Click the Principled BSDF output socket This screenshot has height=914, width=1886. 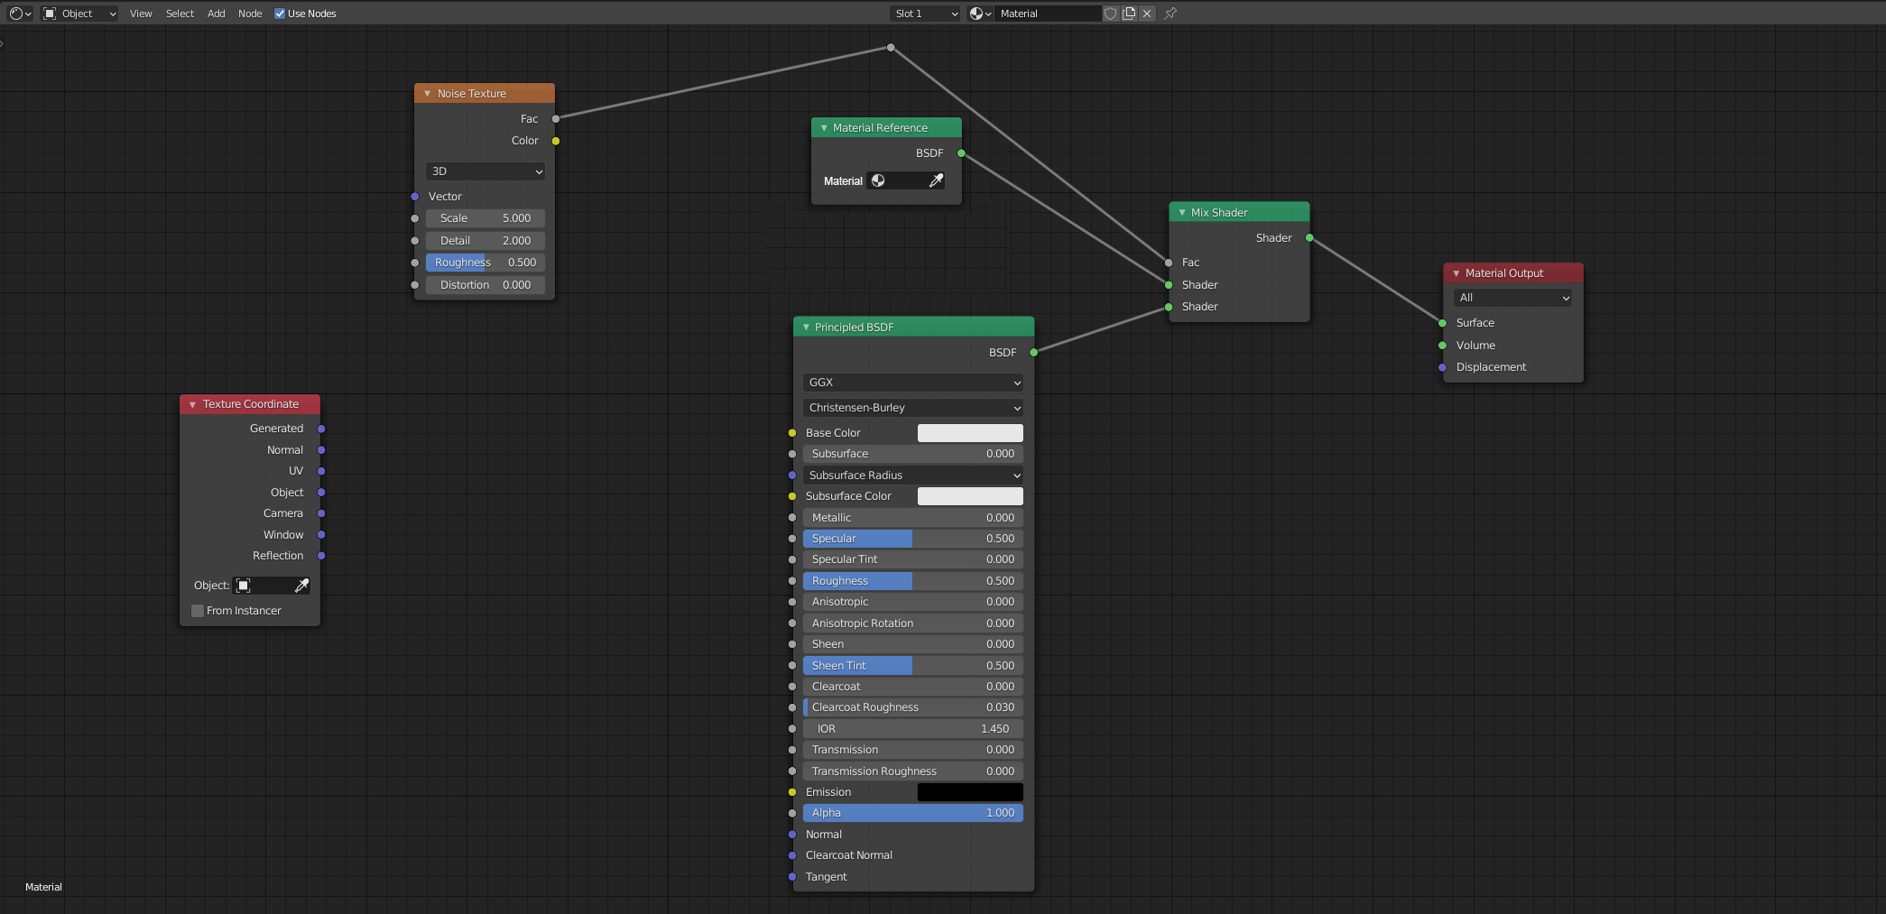point(1034,353)
